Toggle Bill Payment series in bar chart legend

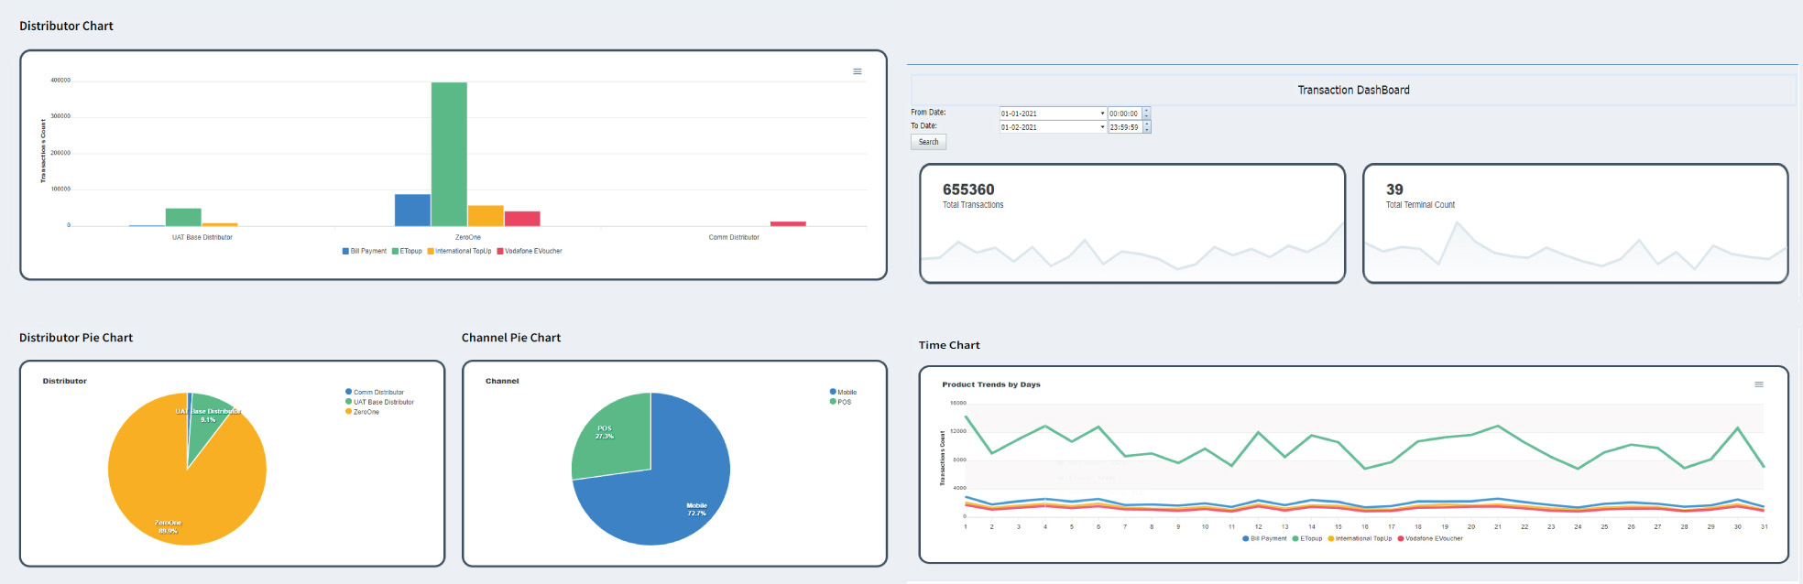(365, 251)
